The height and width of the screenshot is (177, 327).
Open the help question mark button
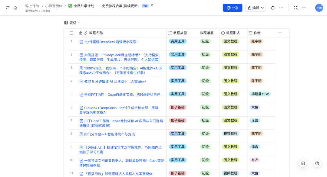point(317,163)
